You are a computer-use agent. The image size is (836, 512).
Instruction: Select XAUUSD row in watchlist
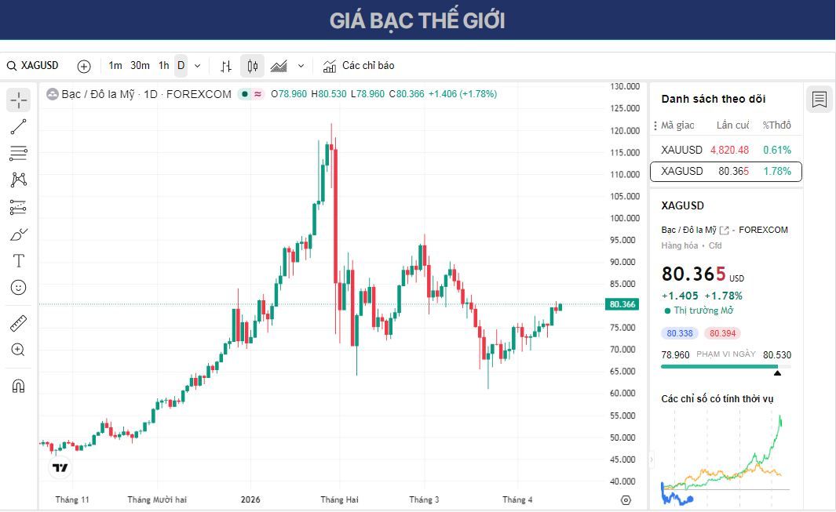[x=725, y=151]
